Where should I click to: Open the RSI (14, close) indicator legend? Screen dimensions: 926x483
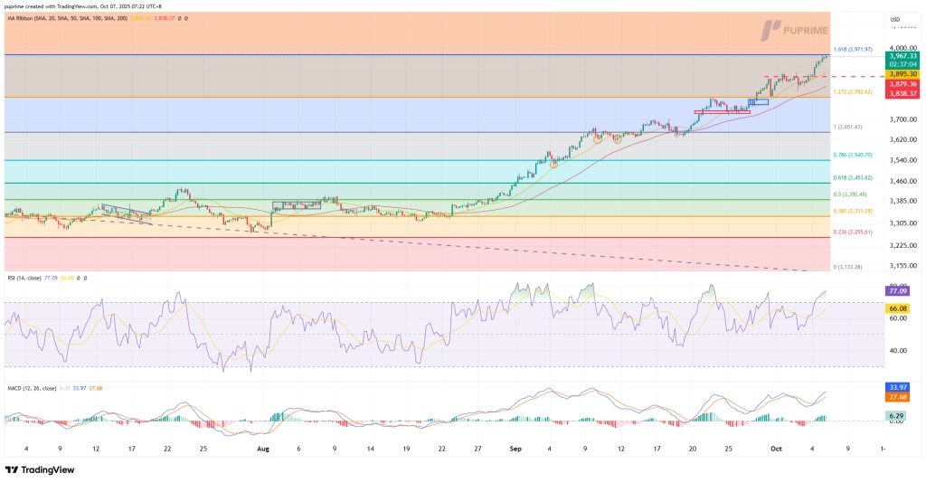click(32, 279)
